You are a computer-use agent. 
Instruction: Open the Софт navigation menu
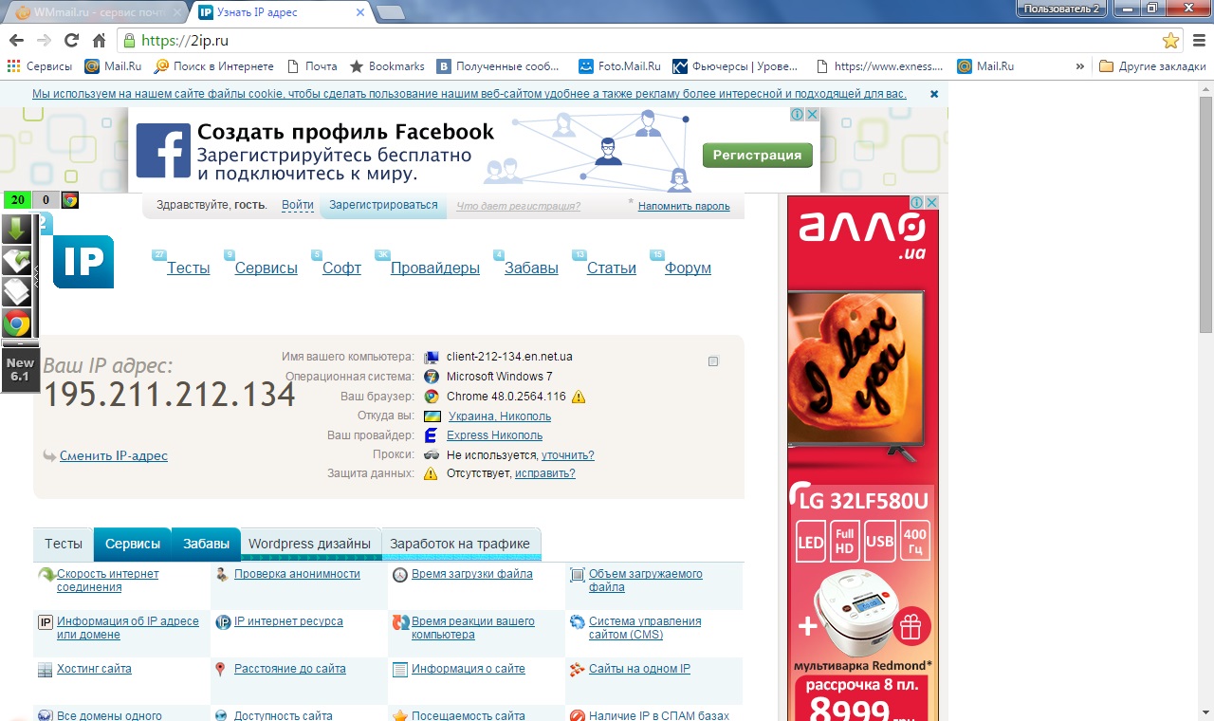(341, 268)
